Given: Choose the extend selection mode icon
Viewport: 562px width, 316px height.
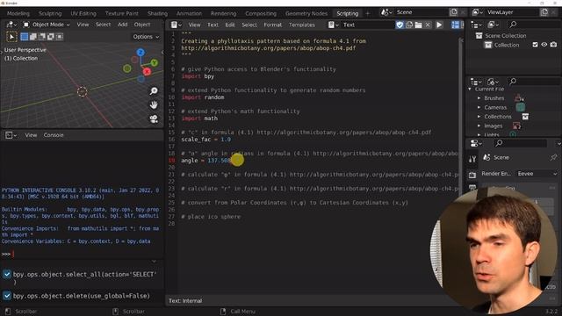Looking at the screenshot, I should 33,37.
